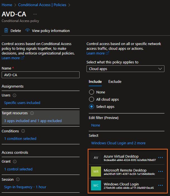Go to Conditional Access | Policies breadcrumb
This screenshot has width=170, height=196.
pyautogui.click(x=42, y=5)
